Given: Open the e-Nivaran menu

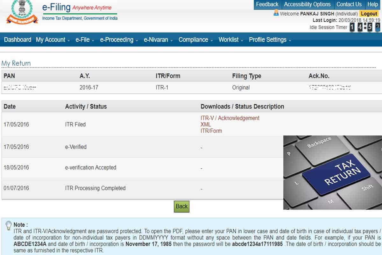Looking at the screenshot, I should (x=156, y=40).
